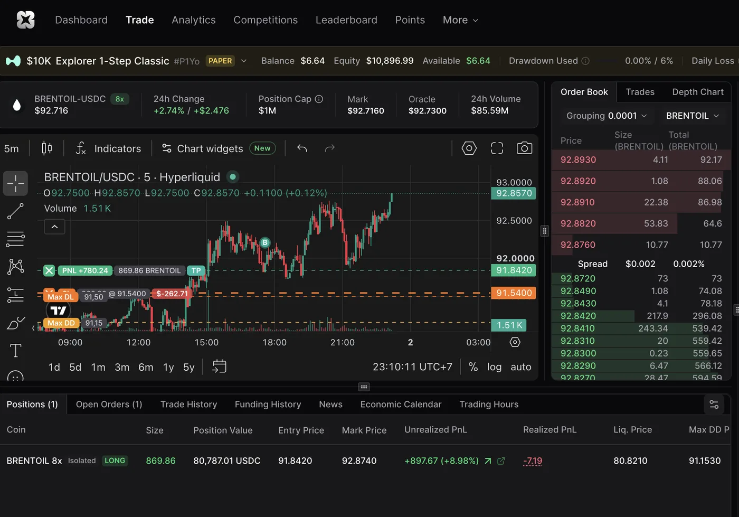
Task: Switch to the Depth Chart tab
Action: 698,92
